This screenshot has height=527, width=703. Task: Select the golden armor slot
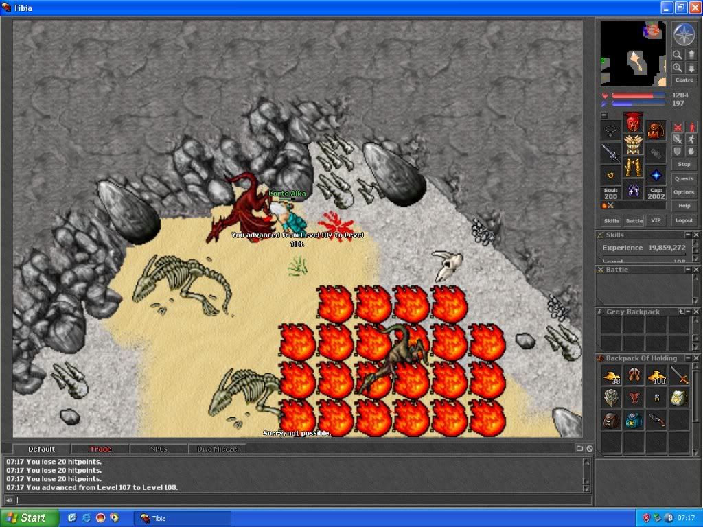point(633,144)
